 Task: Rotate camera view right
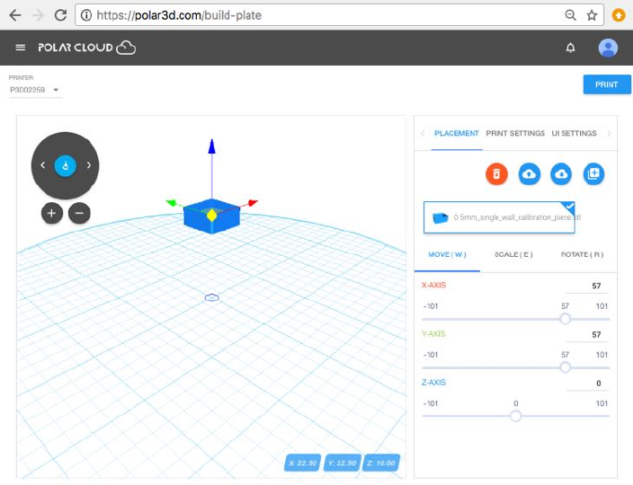coord(89,165)
